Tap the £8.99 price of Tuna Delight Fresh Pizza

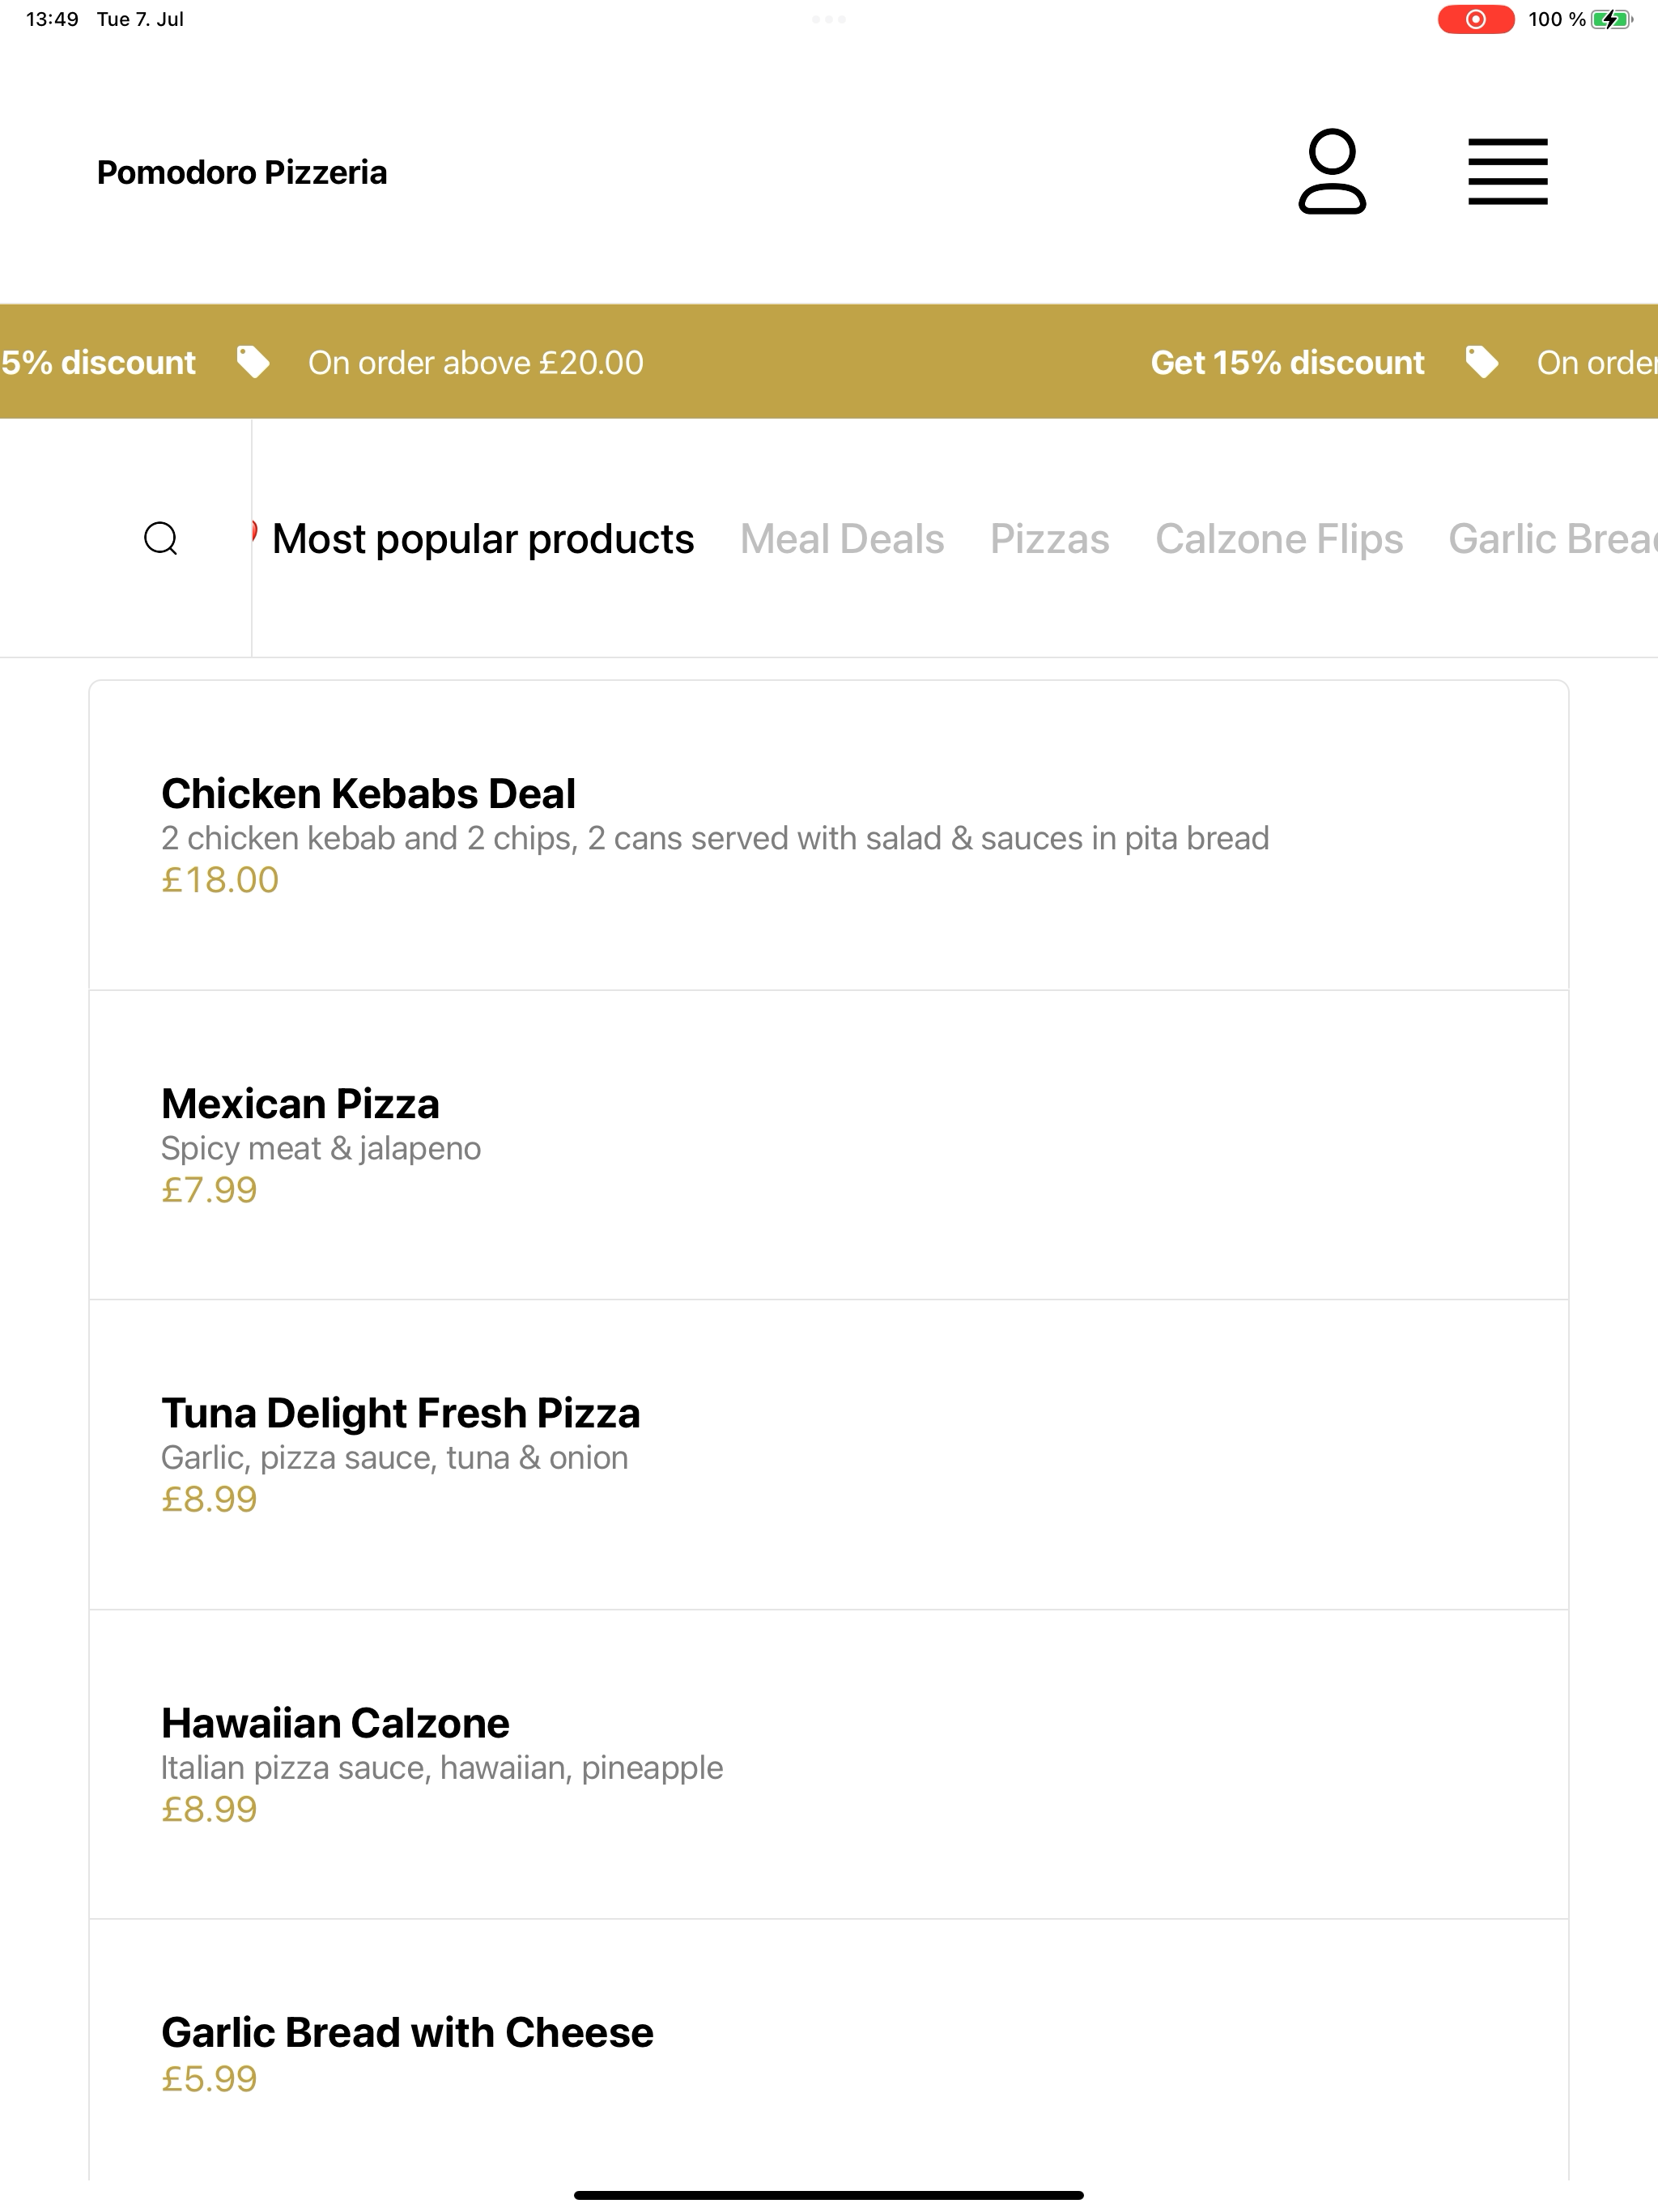pos(209,1499)
